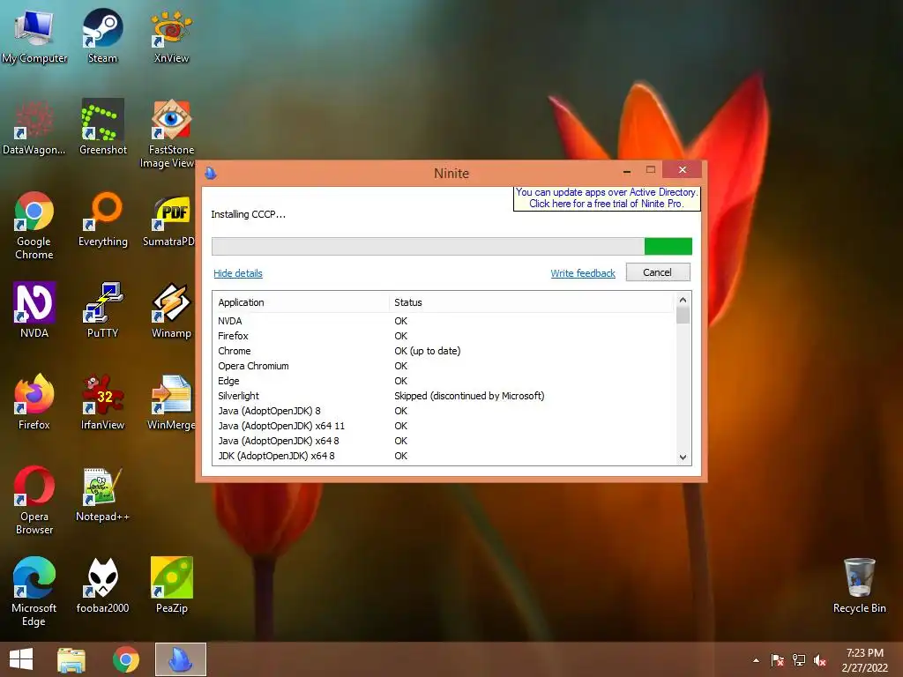
Task: Select JDK (AdoptOpenJDK) x64 8 row
Action: 444,456
